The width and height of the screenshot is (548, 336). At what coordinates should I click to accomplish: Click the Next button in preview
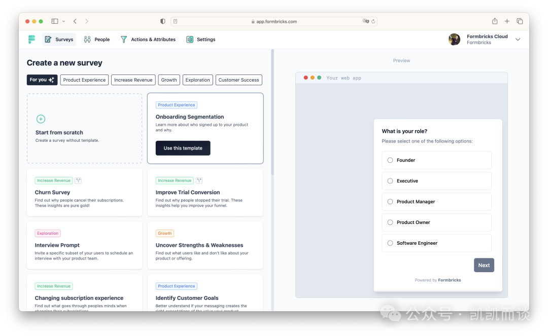[x=484, y=265]
